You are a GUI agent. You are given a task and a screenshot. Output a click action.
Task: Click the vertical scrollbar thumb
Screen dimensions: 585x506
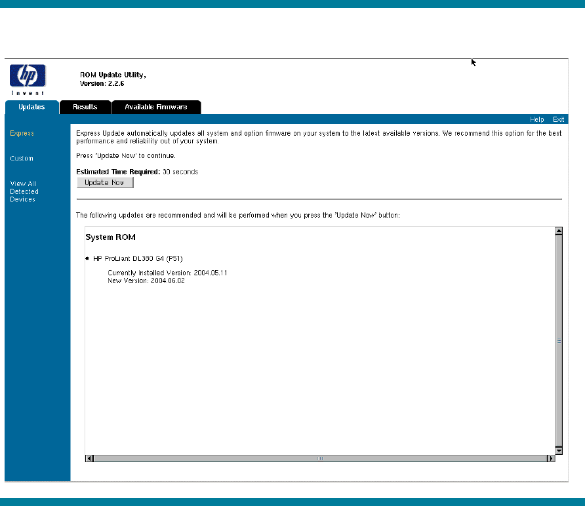pyautogui.click(x=559, y=341)
